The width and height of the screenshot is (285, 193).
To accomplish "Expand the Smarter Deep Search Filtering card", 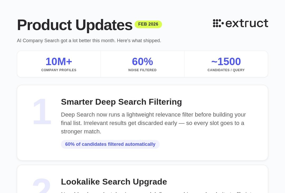I will [142, 123].
